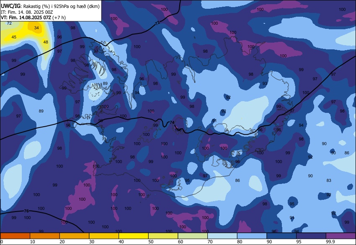The image size is (356, 245).
Task: Click the legend tick label 30
Action: (x=91, y=242)
